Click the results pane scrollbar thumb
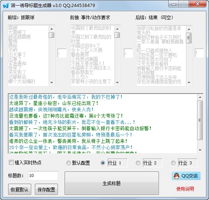The image size is (209, 200). pos(200,120)
